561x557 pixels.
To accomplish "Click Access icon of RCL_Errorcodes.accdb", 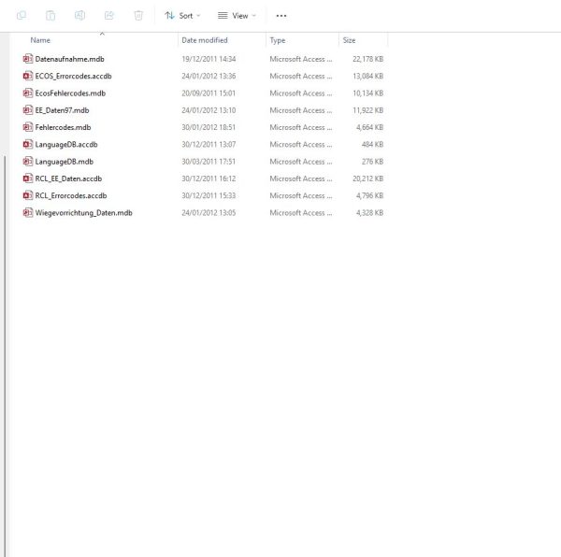I will point(28,195).
